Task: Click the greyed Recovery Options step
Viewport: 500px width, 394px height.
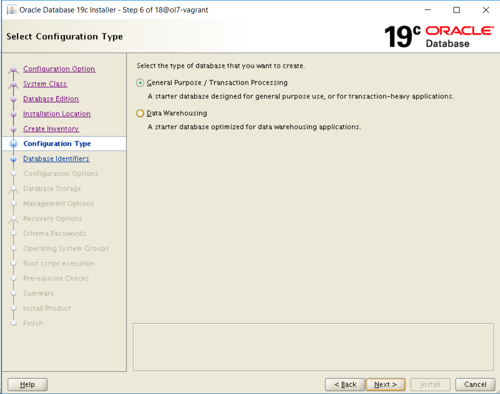Action: point(52,218)
